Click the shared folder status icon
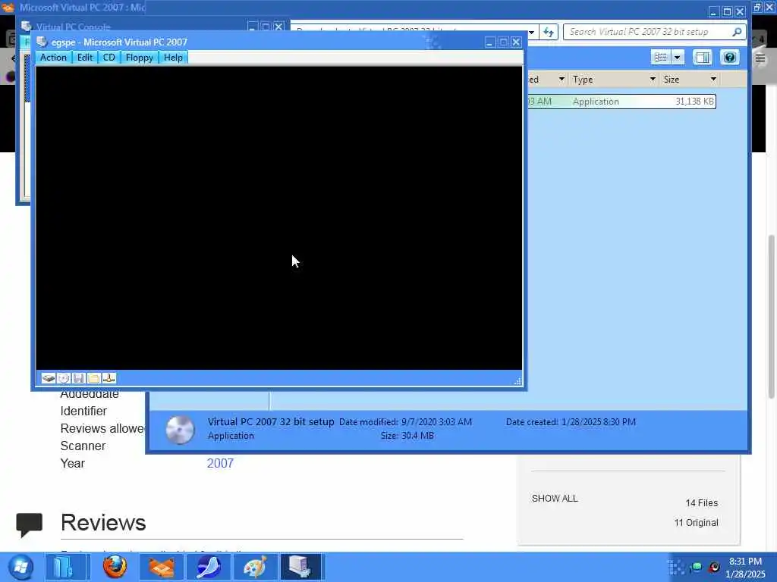Screen dimensions: 777x582 (x=93, y=379)
